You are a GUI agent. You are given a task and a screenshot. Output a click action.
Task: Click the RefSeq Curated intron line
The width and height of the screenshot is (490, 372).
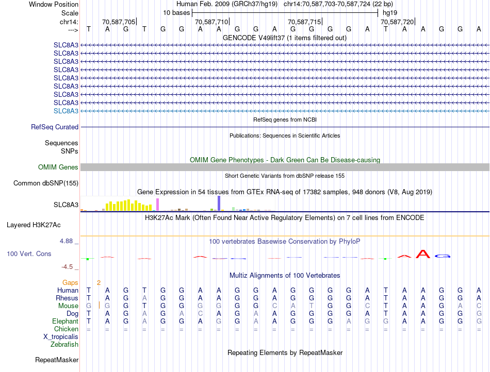click(285, 127)
